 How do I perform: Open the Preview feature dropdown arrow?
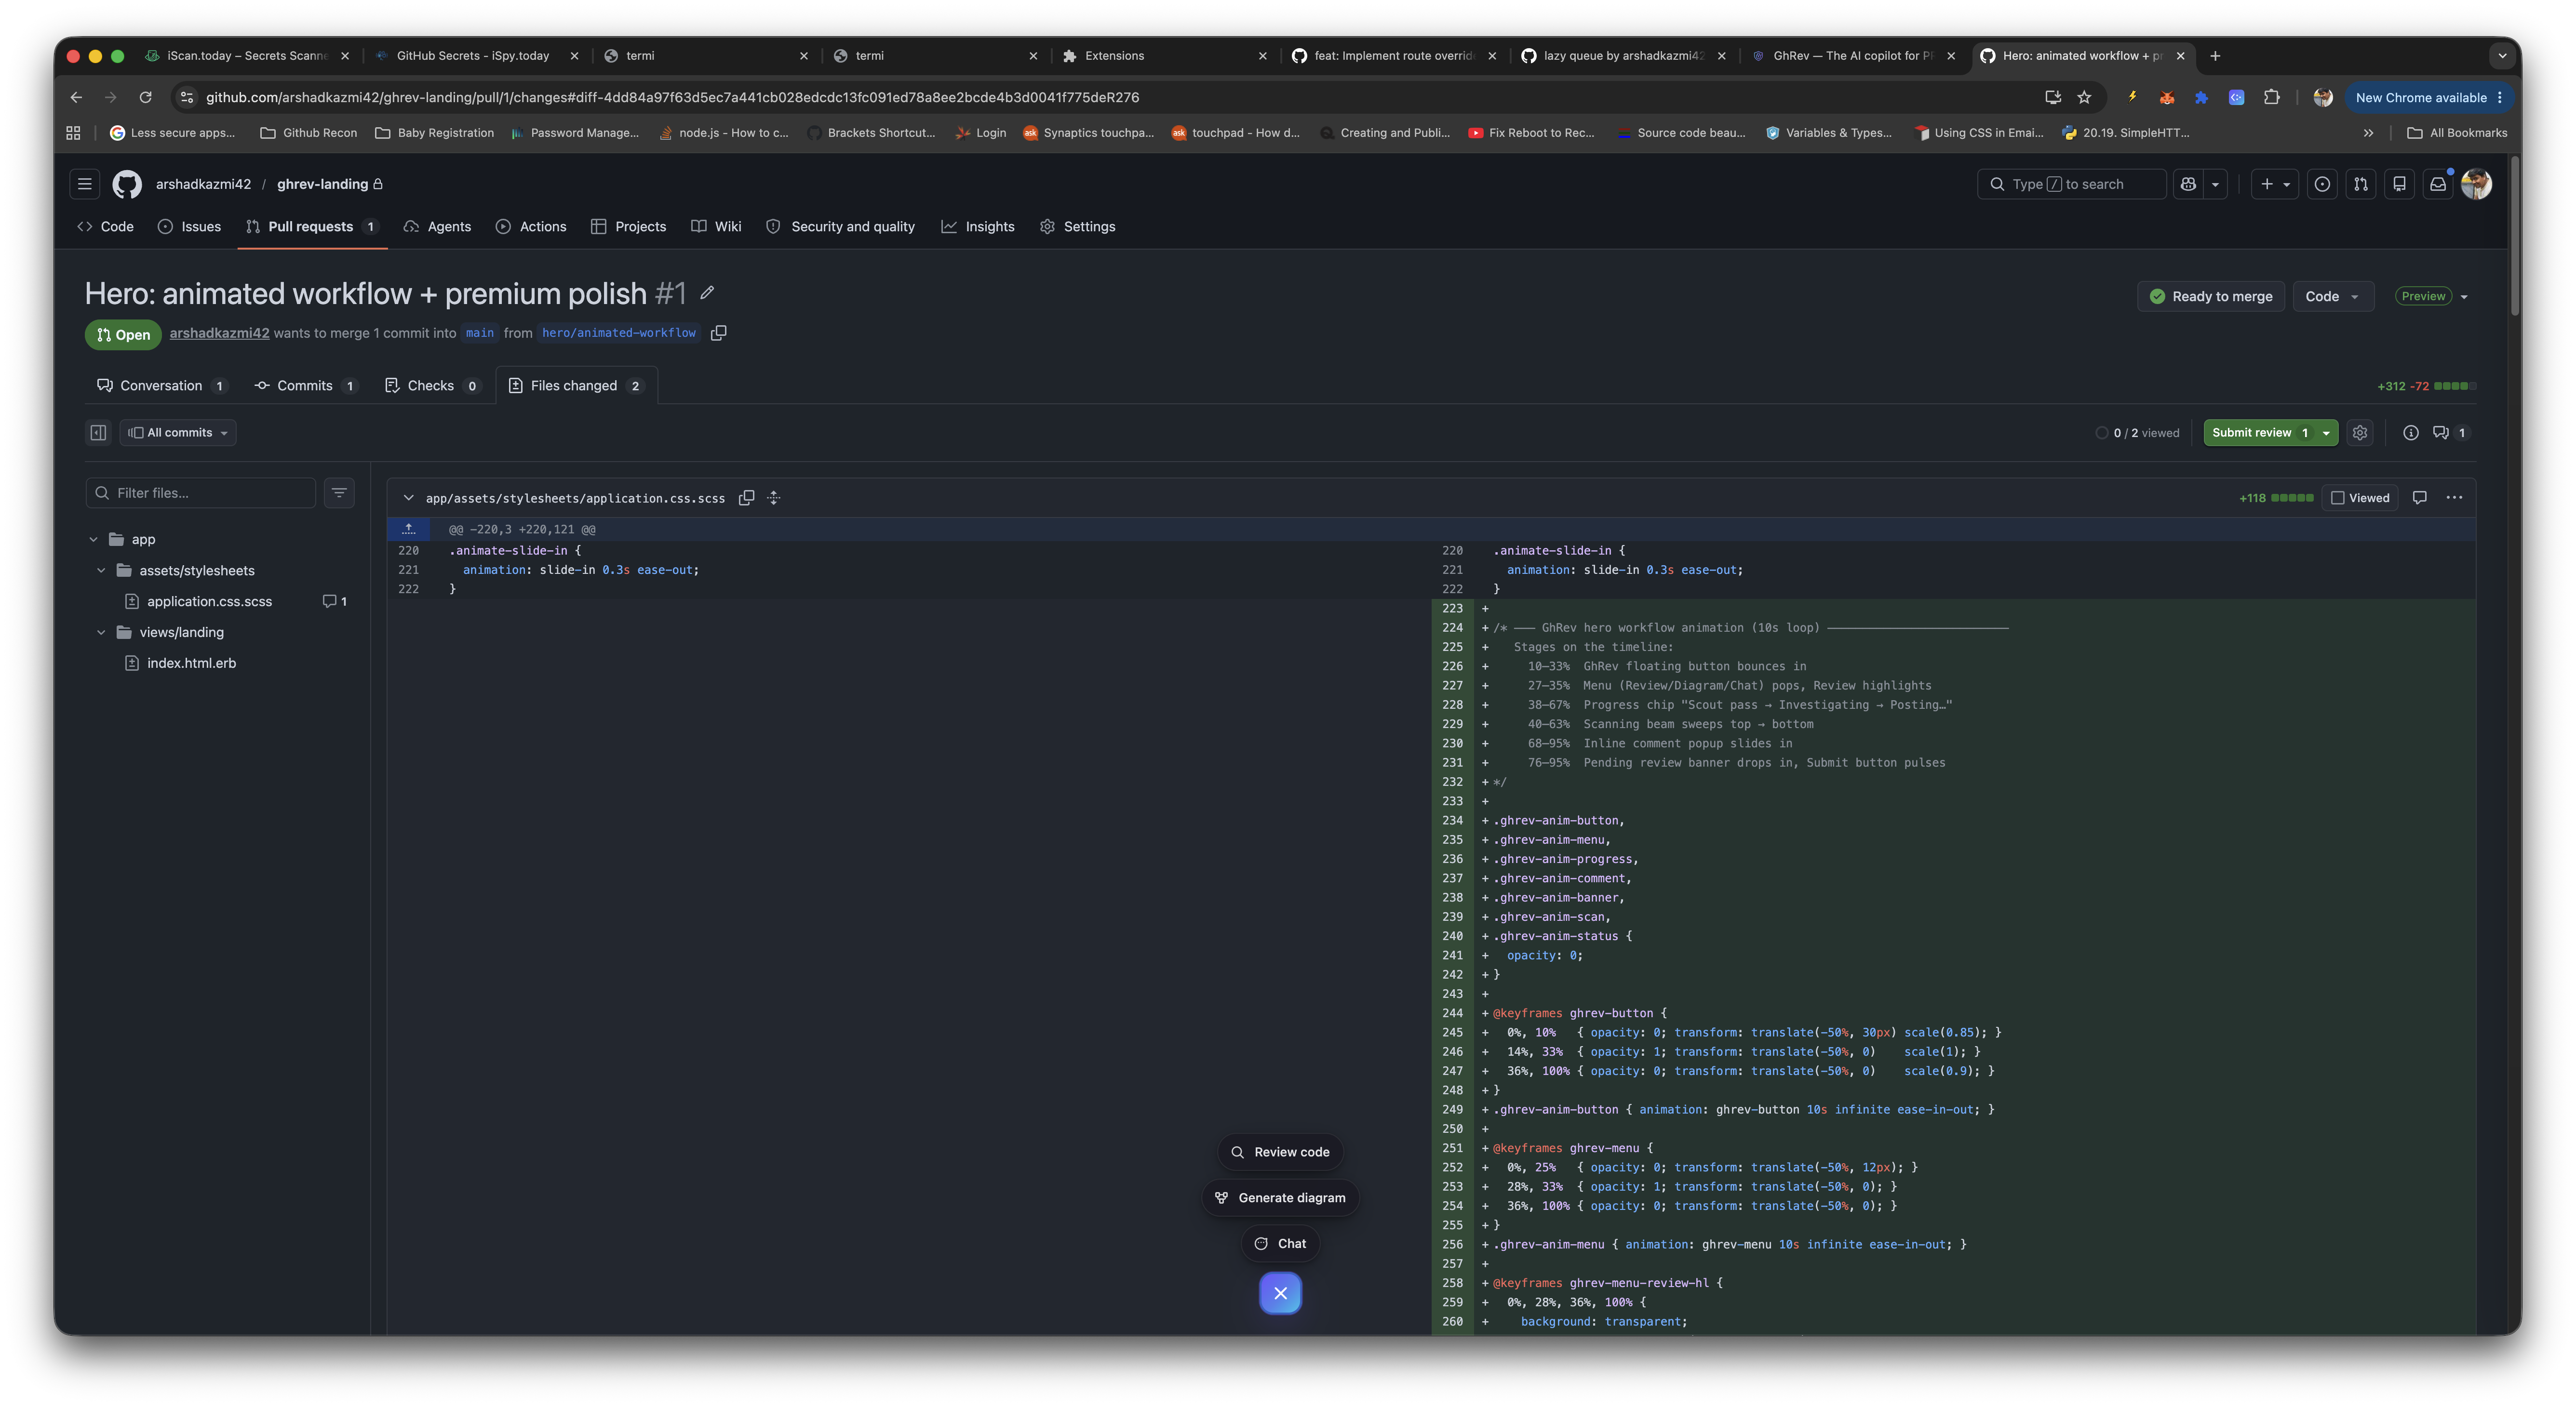tap(2464, 297)
